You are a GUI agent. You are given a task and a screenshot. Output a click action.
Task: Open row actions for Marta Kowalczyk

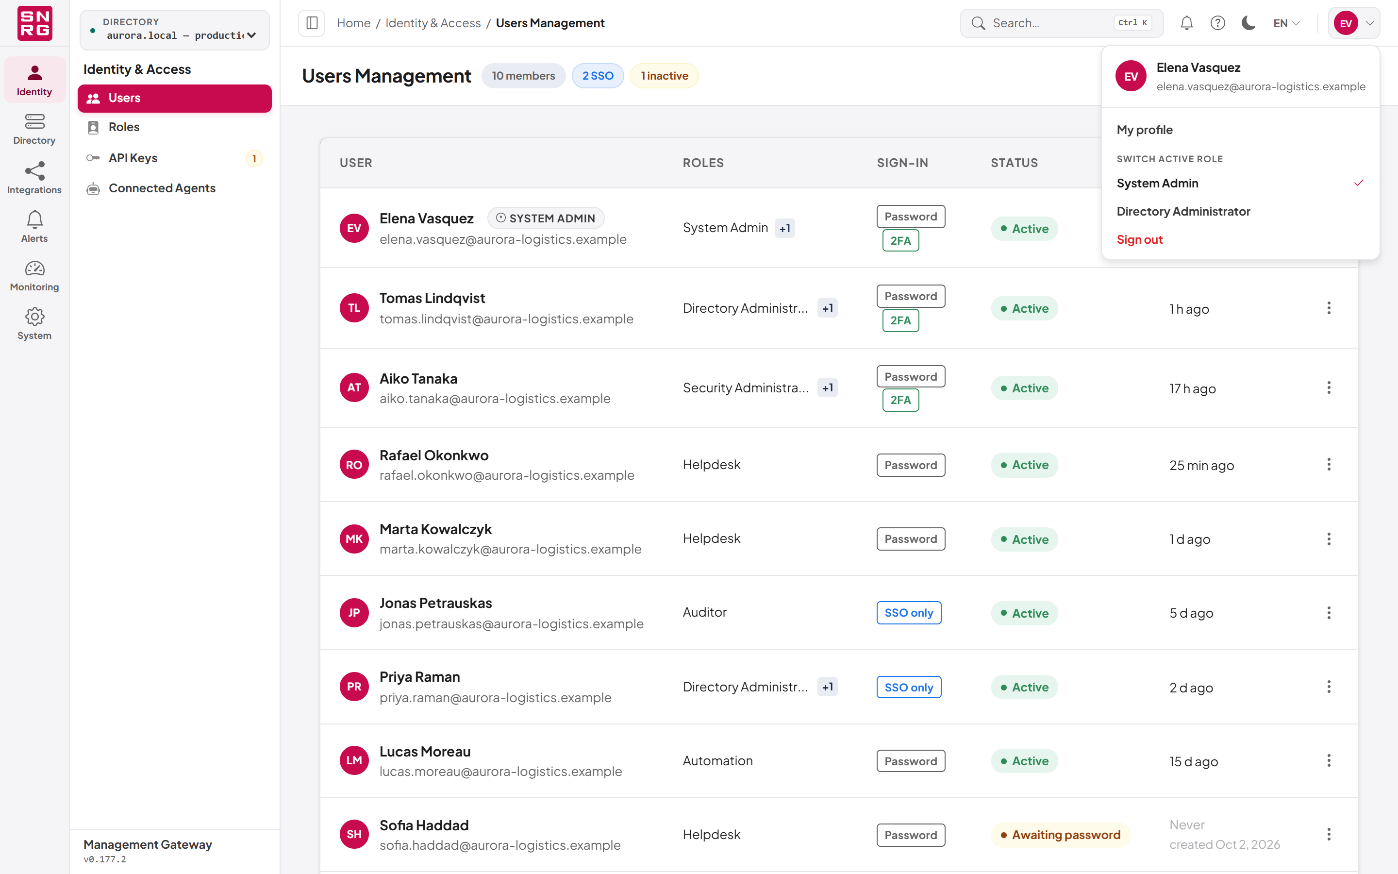click(x=1329, y=539)
